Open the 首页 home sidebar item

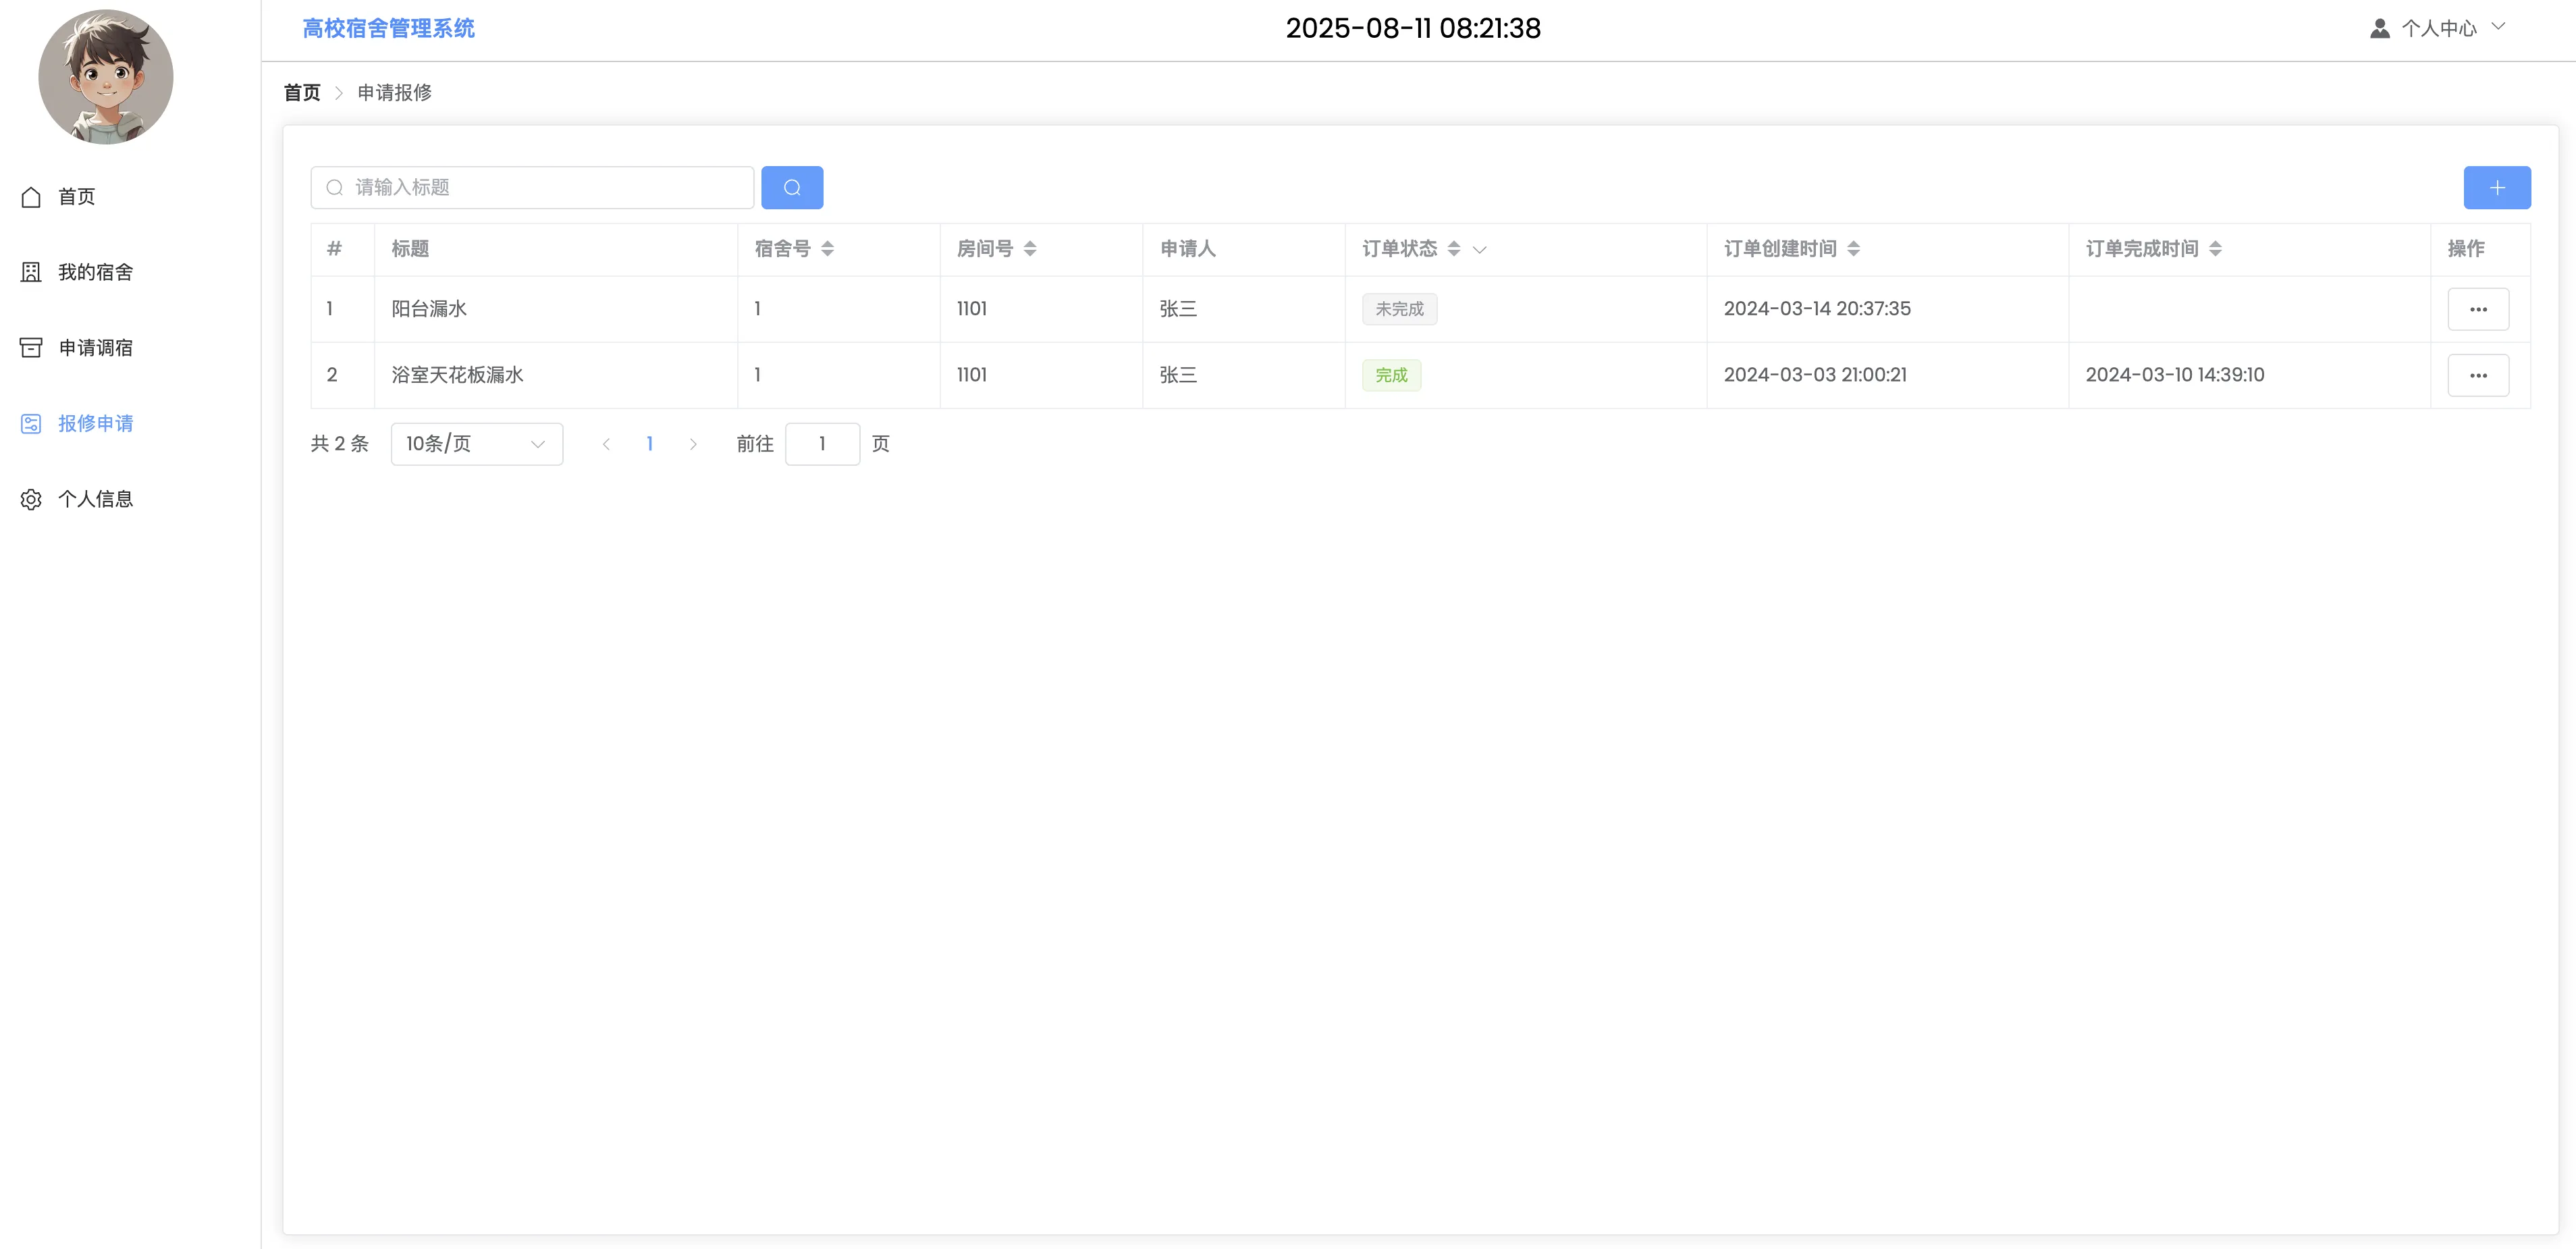click(76, 196)
